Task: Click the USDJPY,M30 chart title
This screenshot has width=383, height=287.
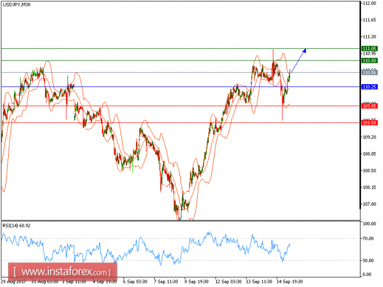Action: pyautogui.click(x=17, y=5)
